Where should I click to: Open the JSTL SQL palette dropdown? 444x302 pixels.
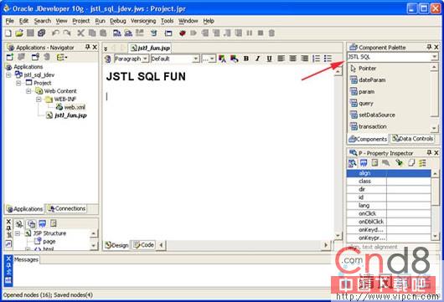click(435, 57)
